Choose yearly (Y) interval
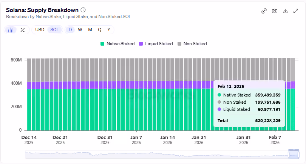Screen dimensions: 306x164 109,30
